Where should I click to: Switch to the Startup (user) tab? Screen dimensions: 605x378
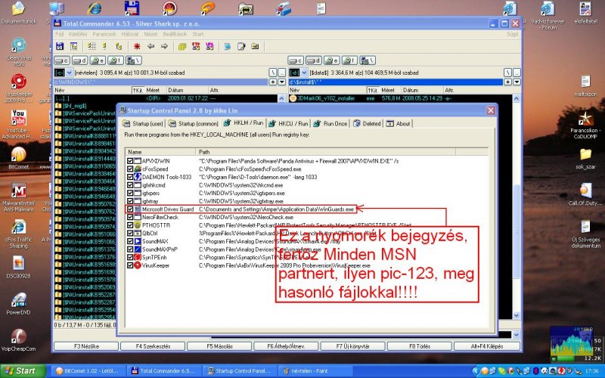pyautogui.click(x=143, y=124)
